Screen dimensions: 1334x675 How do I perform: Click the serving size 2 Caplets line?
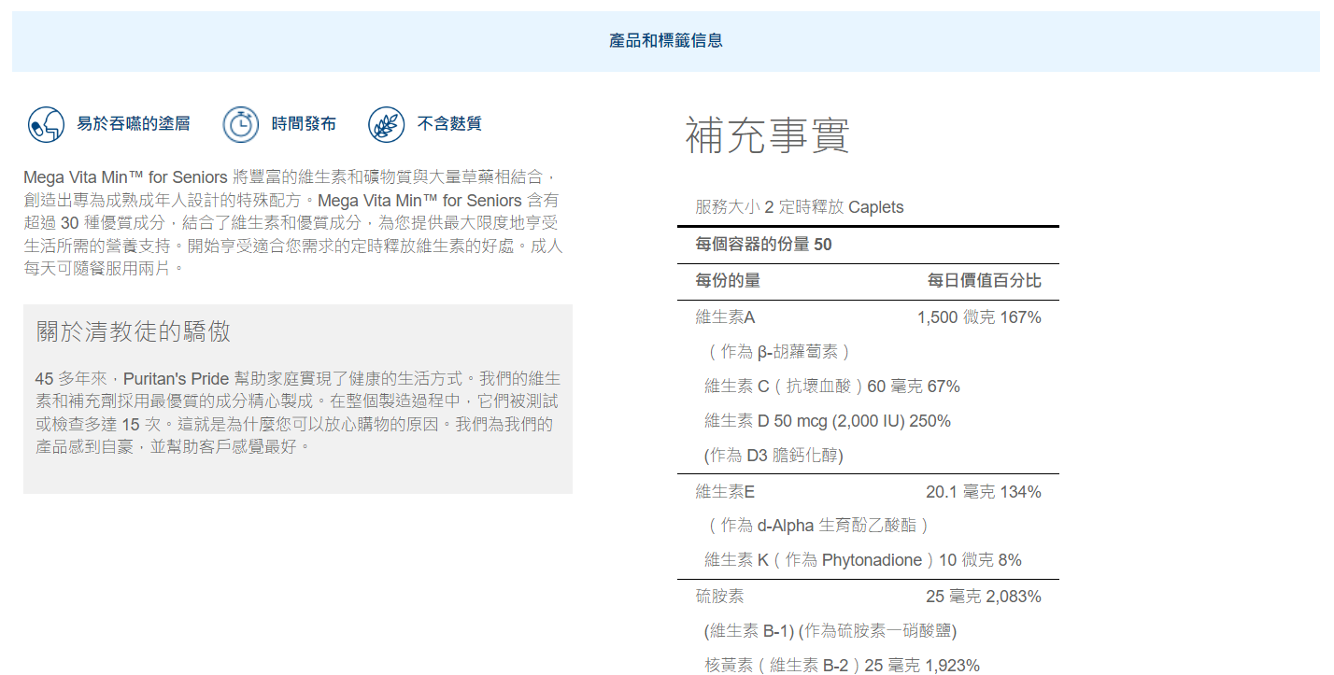click(800, 207)
